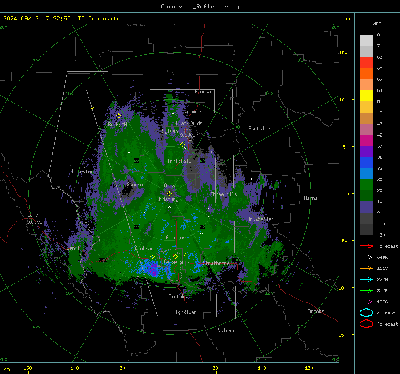Click the white 04DK arrow legend icon
Screen dimensions: 400x374
366,257
